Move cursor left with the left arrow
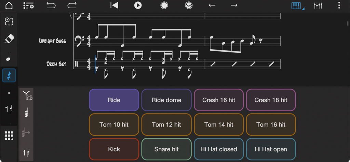 click(212, 5)
